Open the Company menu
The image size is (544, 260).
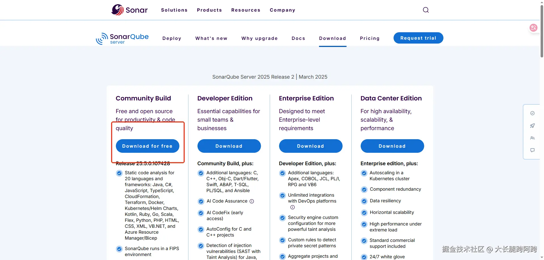[x=282, y=10]
